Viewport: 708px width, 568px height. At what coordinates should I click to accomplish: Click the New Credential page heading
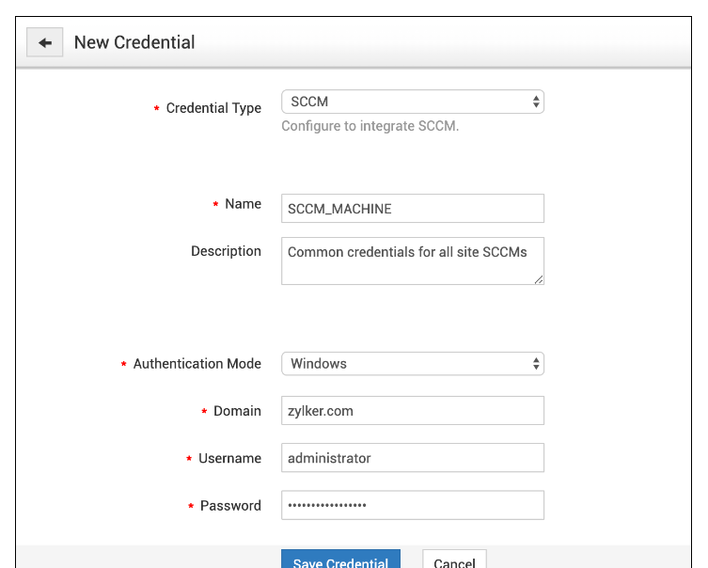[x=134, y=42]
